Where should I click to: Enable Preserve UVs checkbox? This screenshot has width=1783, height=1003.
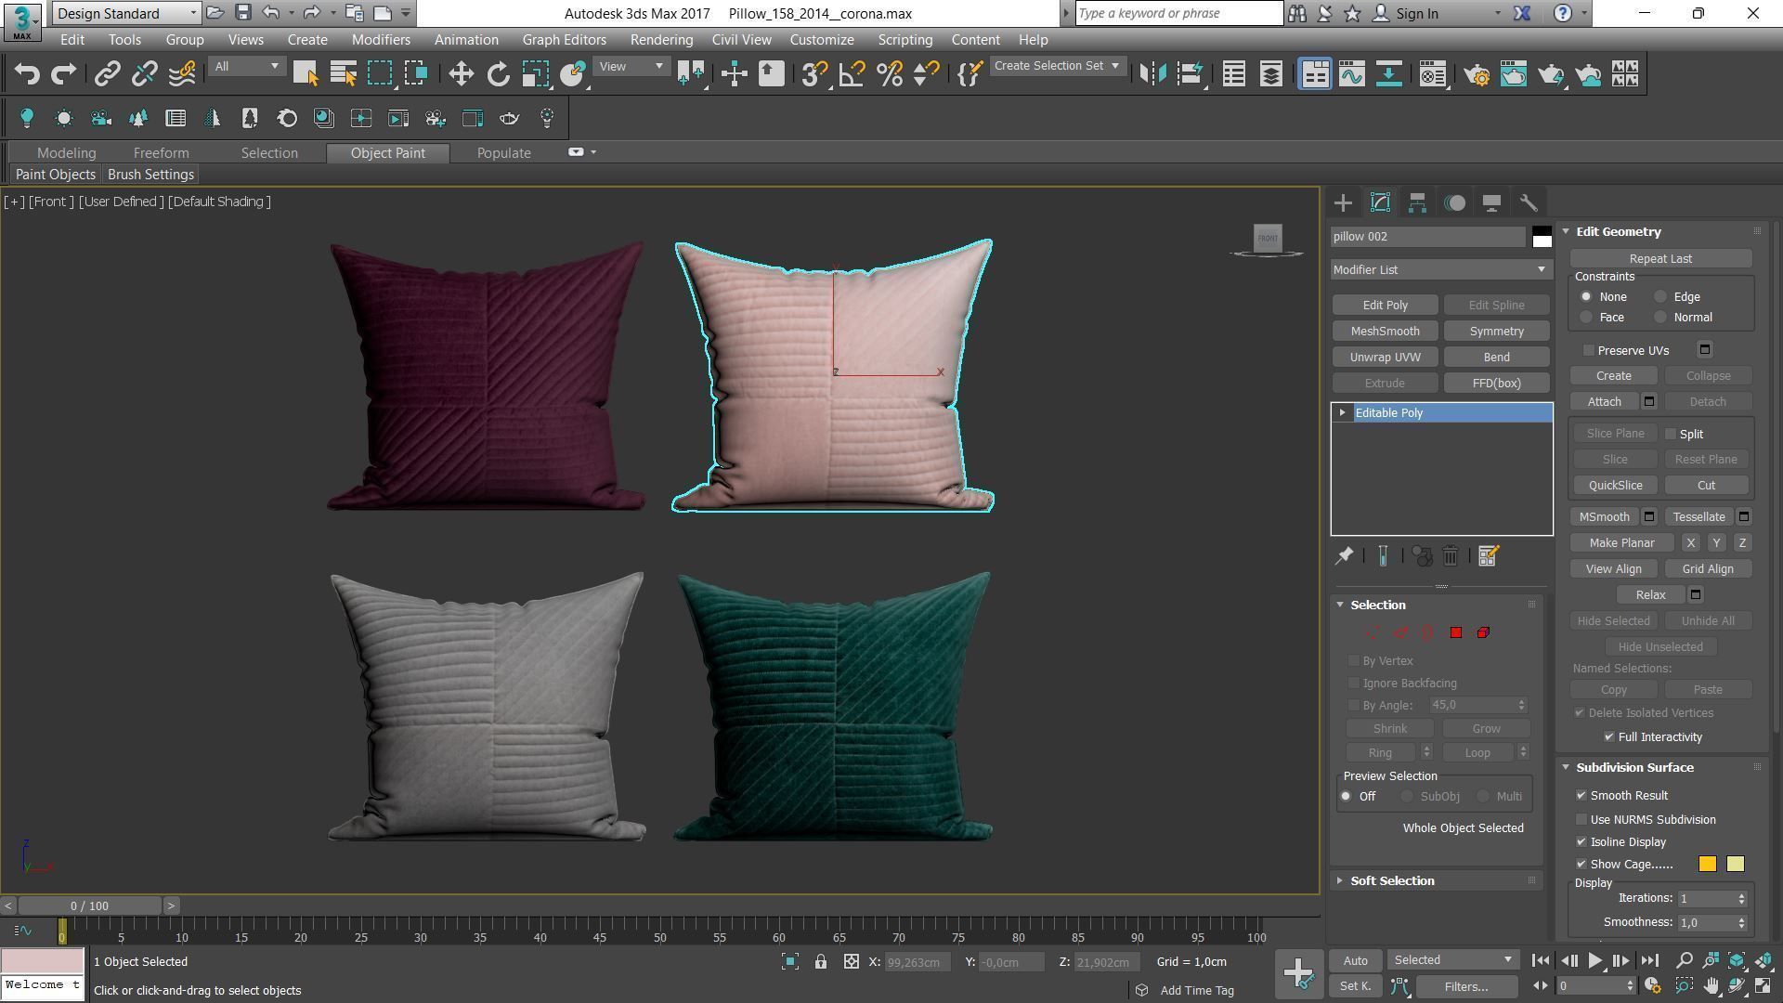1589,350
